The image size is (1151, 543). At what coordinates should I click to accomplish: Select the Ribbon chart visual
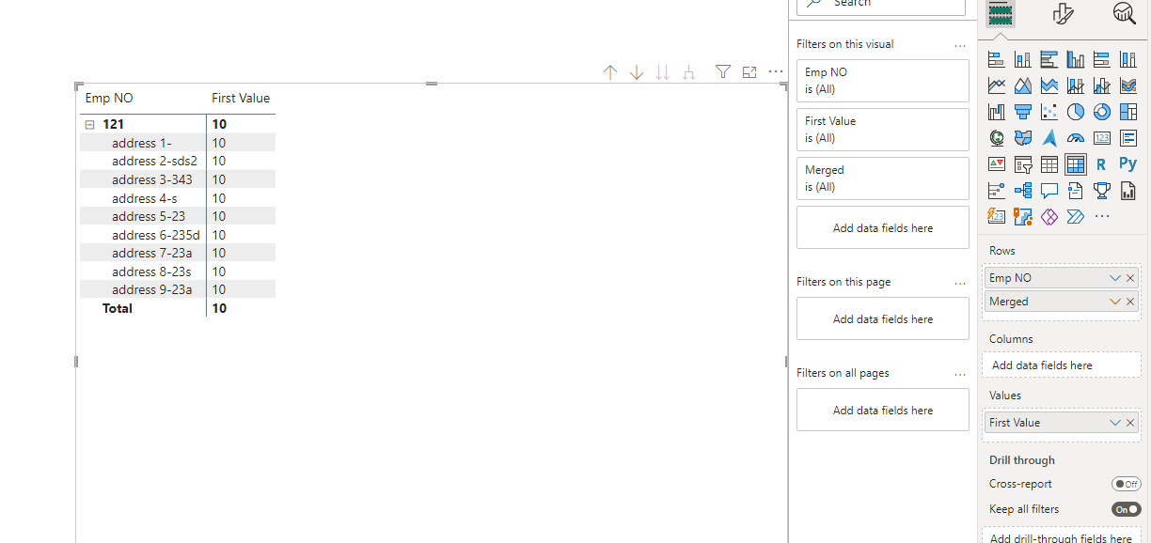click(x=1128, y=85)
